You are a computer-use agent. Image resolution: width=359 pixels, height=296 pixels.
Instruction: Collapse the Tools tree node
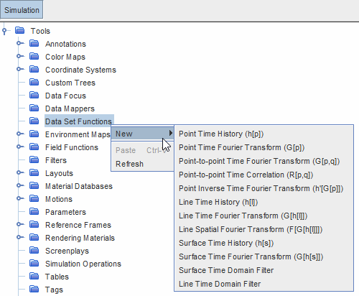[x=4, y=31]
